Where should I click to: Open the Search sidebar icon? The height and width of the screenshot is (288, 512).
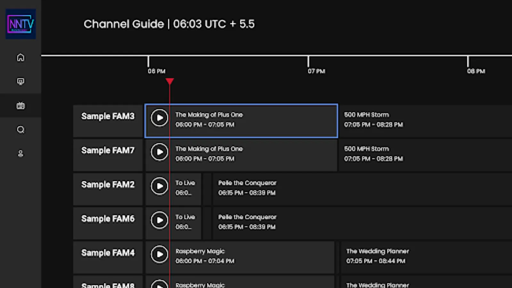tap(21, 130)
